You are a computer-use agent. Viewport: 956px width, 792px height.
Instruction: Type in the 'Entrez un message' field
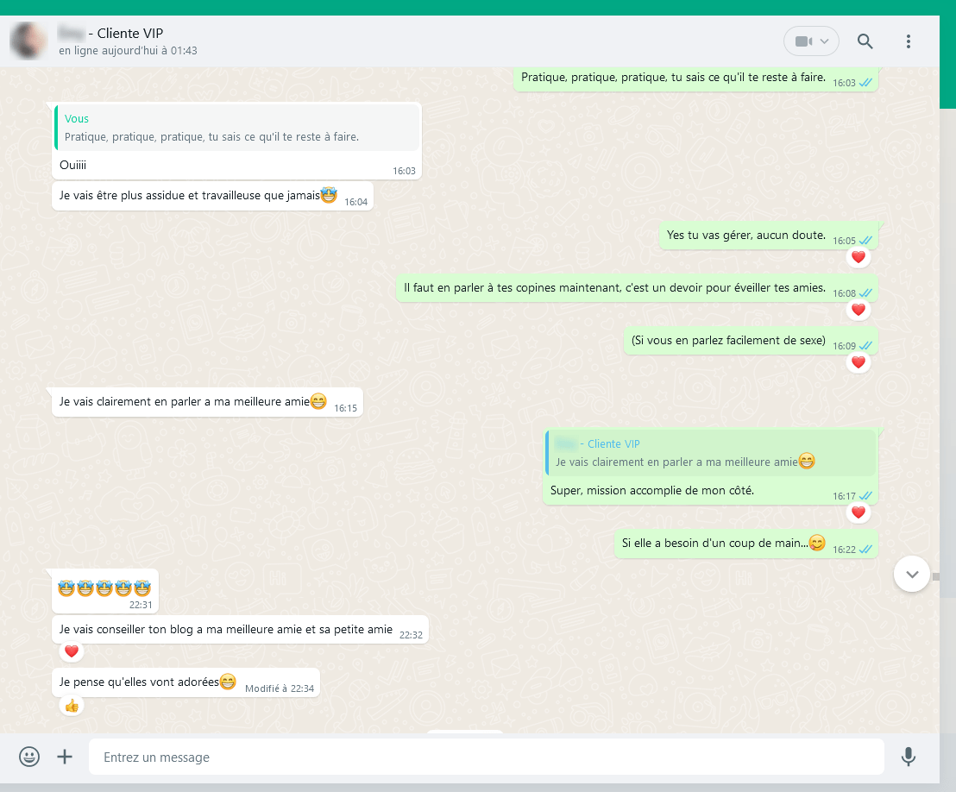pos(483,757)
